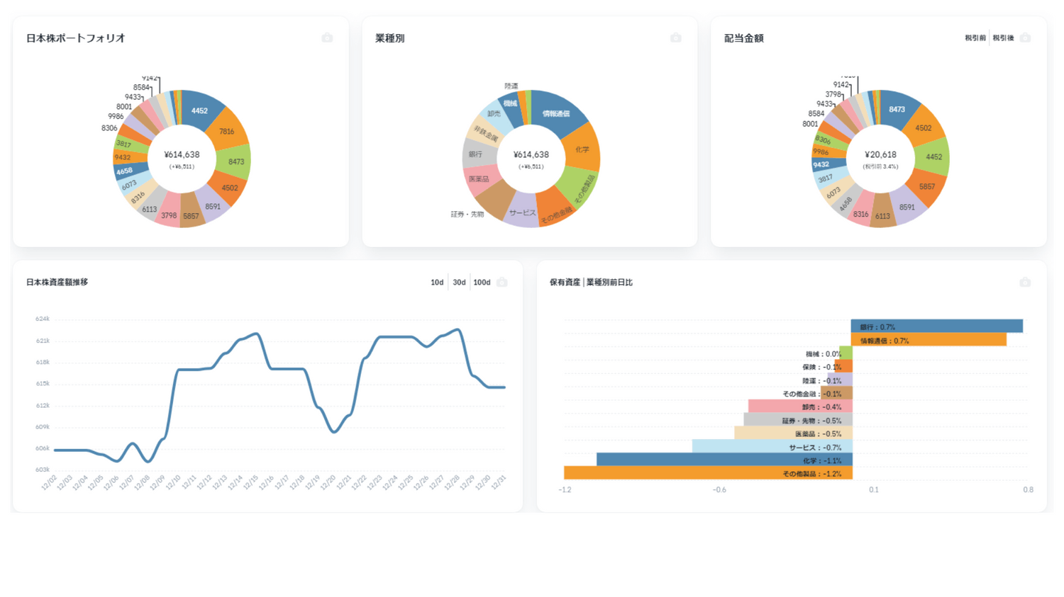Viewport: 1064px width, 597px height.
Task: Click camera icon in 保有資産 業種別前日比 card
Action: pos(1025,282)
